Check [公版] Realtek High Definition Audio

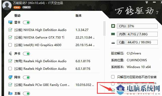tap(10, 69)
